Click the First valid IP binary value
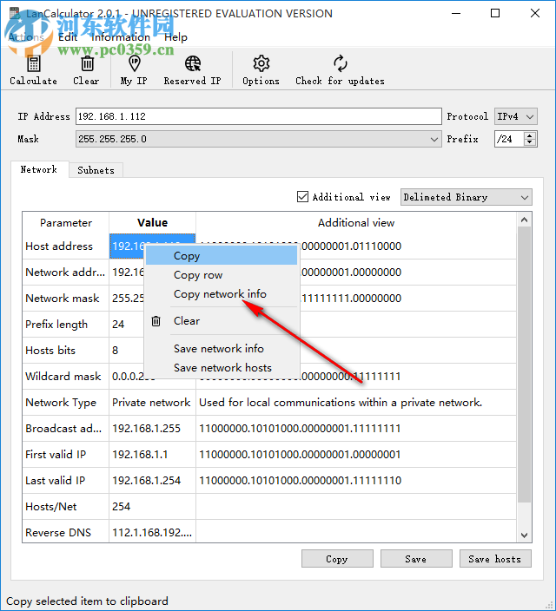Image resolution: width=556 pixels, height=611 pixels. click(x=300, y=455)
